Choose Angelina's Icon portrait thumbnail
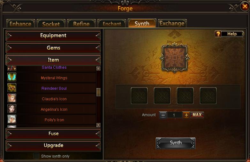Image resolution: width=250 pixels, height=162 pixels. click(12, 109)
